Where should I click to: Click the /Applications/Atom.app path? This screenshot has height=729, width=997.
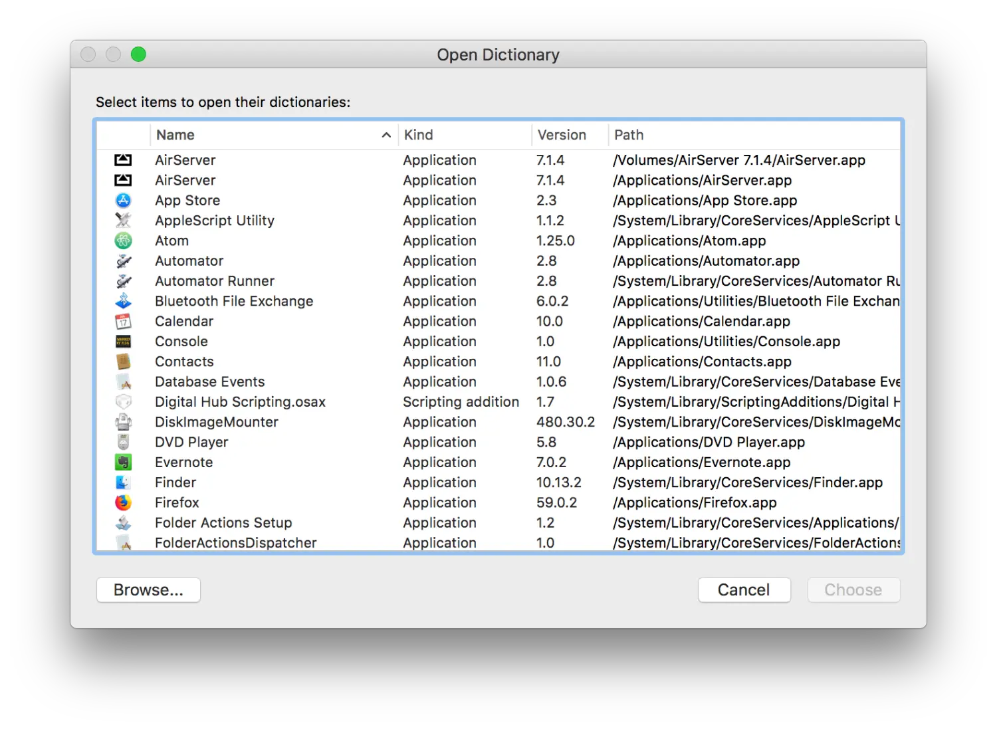(689, 241)
